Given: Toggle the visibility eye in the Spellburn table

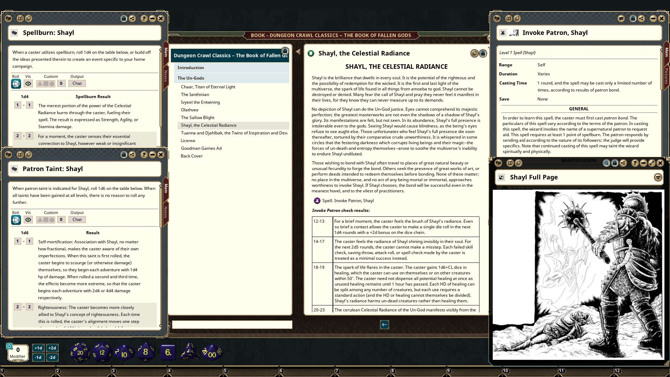Looking at the screenshot, I should pos(28,83).
